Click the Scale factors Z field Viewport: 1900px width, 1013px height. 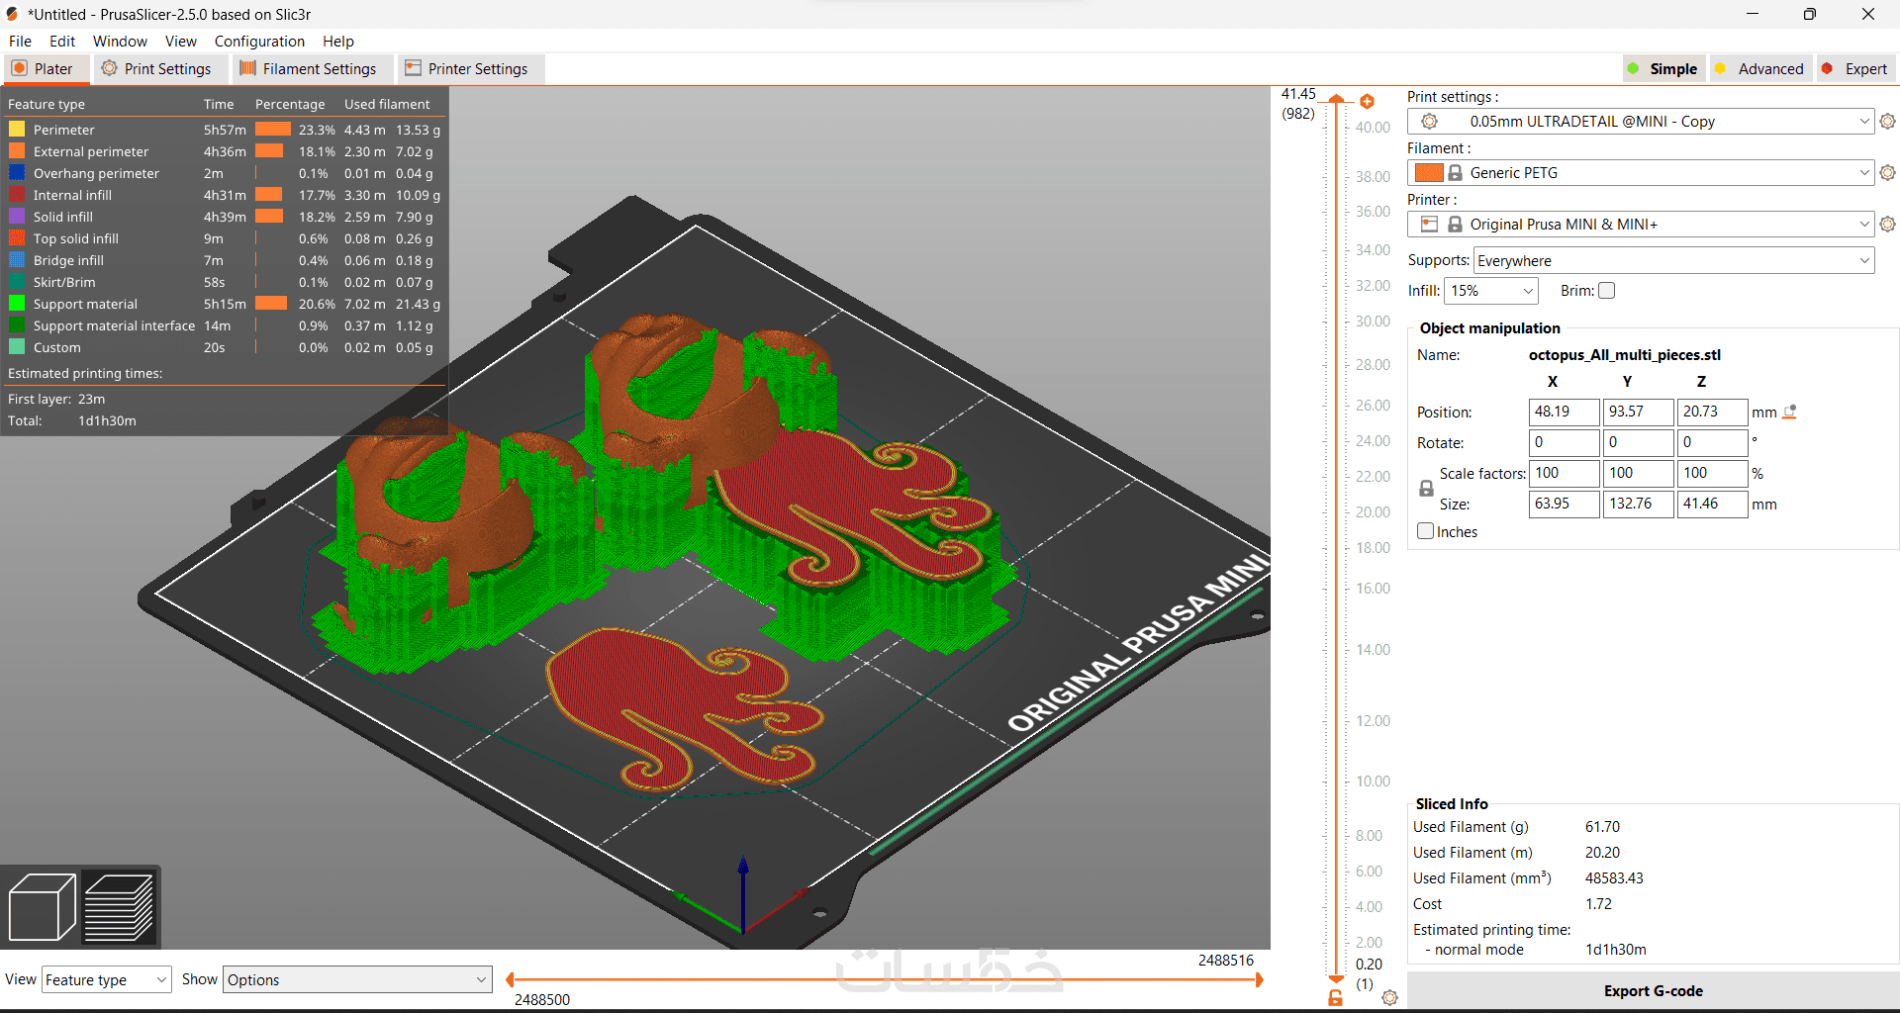tap(1712, 473)
